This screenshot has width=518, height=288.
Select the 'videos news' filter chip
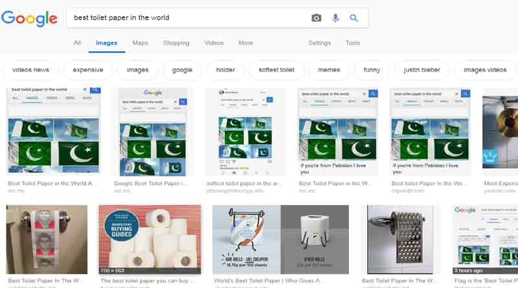(30, 70)
